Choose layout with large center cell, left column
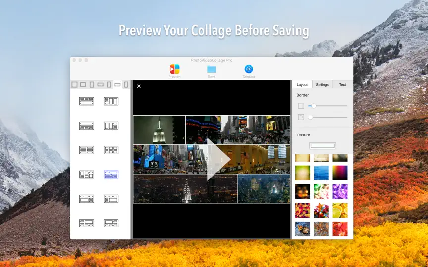The height and width of the screenshot is (267, 428). 87,223
